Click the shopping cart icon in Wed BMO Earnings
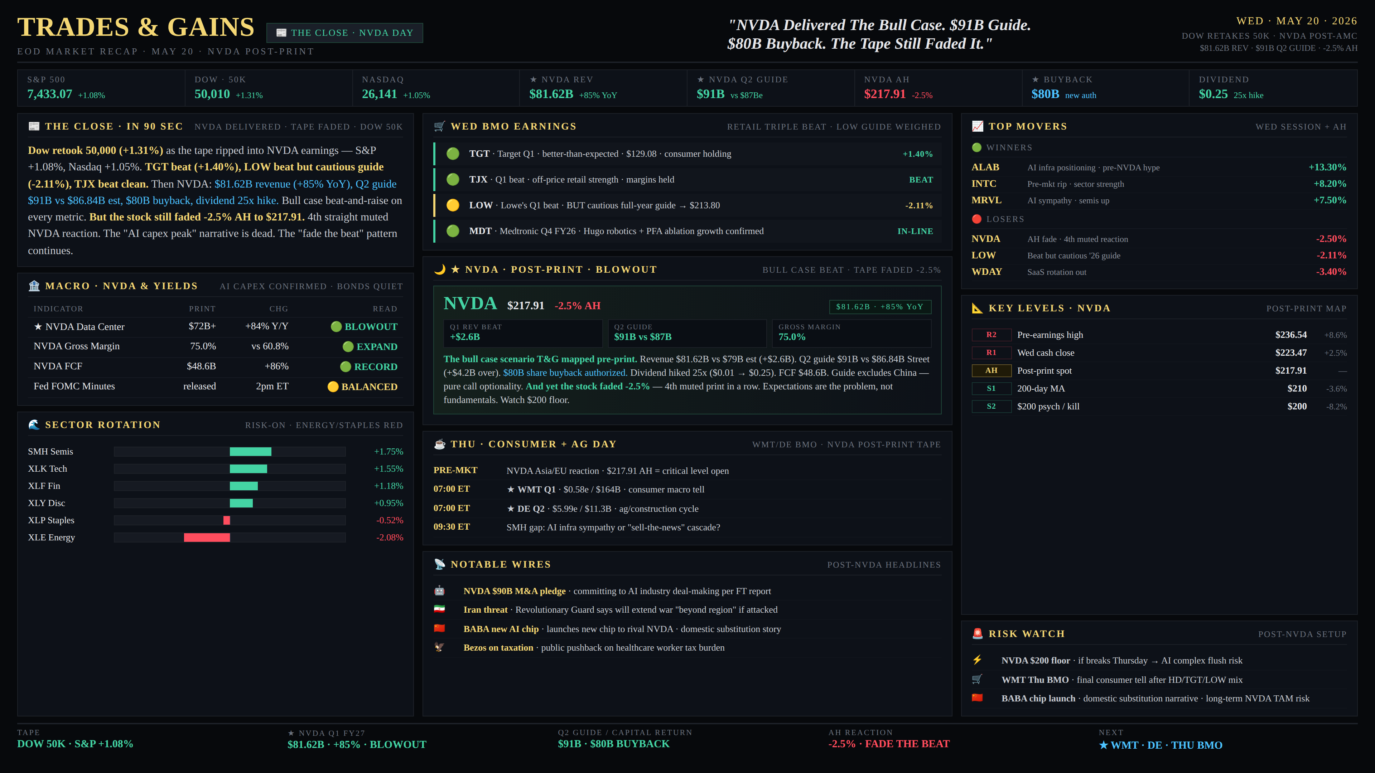Viewport: 1375px width, 773px height. pyautogui.click(x=439, y=126)
